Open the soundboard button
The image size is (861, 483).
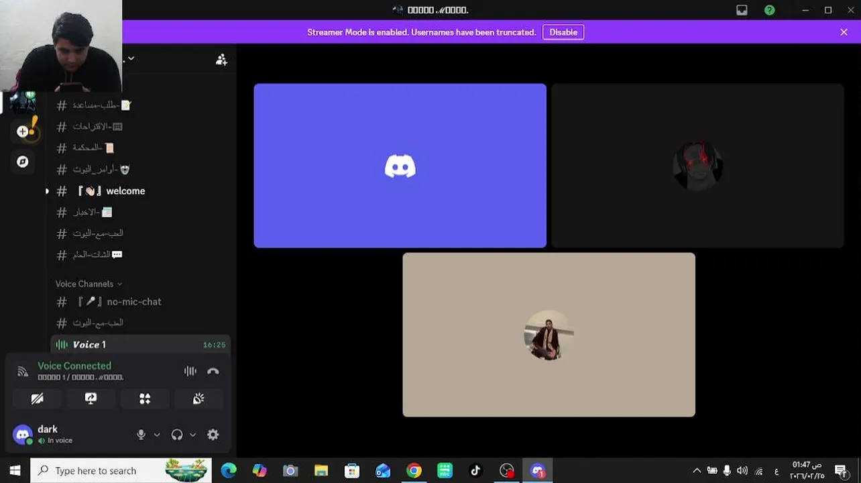pos(198,398)
